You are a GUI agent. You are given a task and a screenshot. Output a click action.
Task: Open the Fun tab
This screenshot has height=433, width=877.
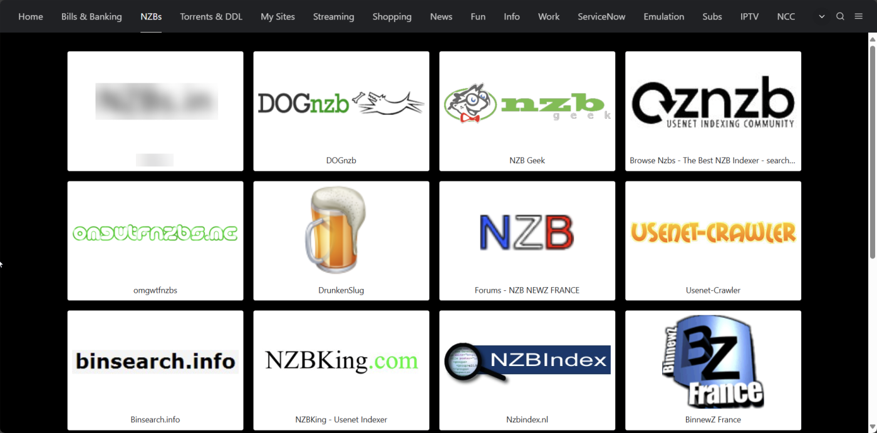point(478,16)
